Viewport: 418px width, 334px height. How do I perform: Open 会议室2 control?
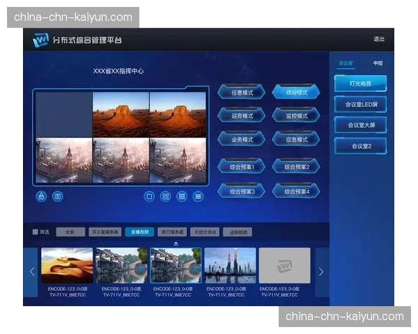click(x=360, y=146)
